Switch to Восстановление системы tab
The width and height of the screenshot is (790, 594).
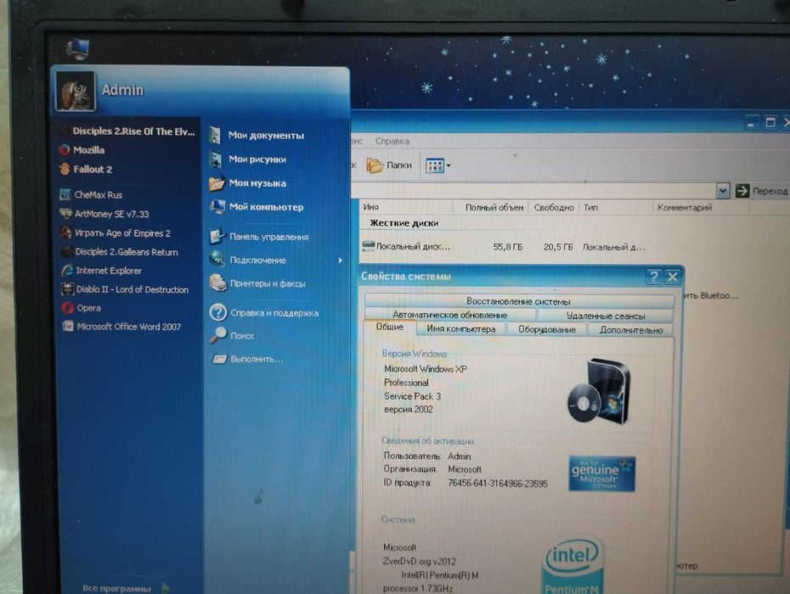(518, 301)
